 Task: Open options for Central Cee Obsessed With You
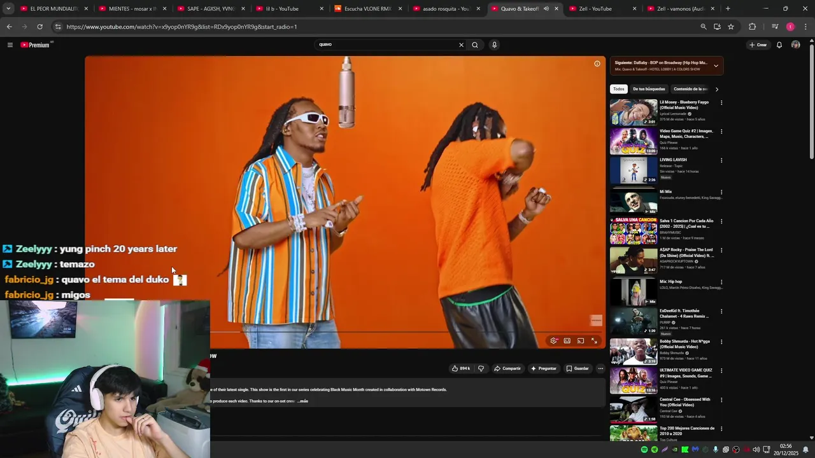pos(721,400)
